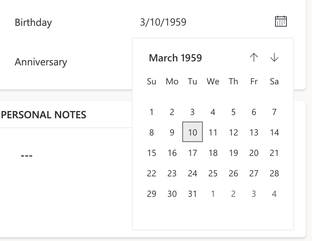The width and height of the screenshot is (312, 241).
Task: Select Sunday March 29
Action: [x=152, y=194]
